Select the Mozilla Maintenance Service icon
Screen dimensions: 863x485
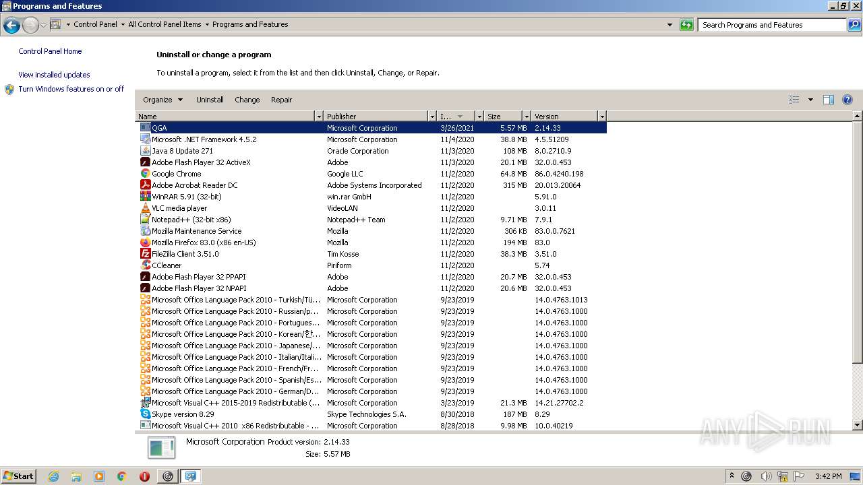(x=145, y=230)
